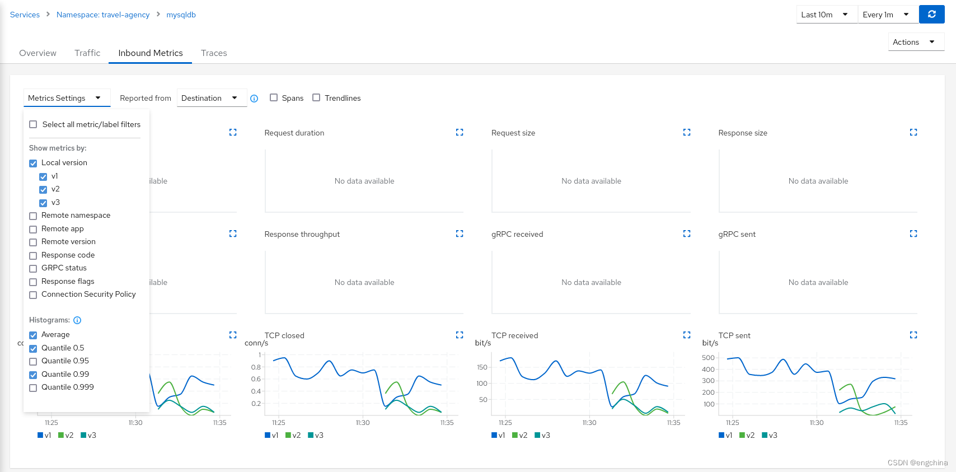This screenshot has height=472, width=956.
Task: Click v2 legend swatch in TCP received
Action: [515, 435]
